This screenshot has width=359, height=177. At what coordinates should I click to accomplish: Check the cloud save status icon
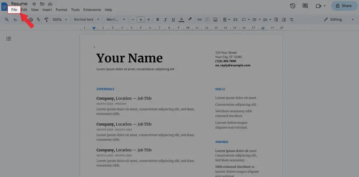pos(50,4)
